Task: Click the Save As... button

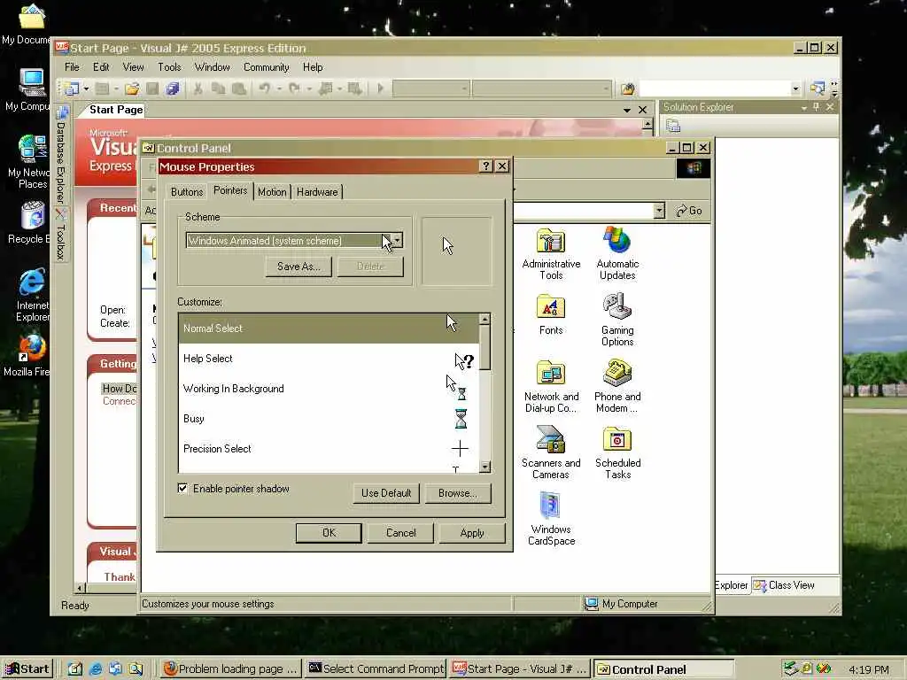Action: click(x=298, y=267)
